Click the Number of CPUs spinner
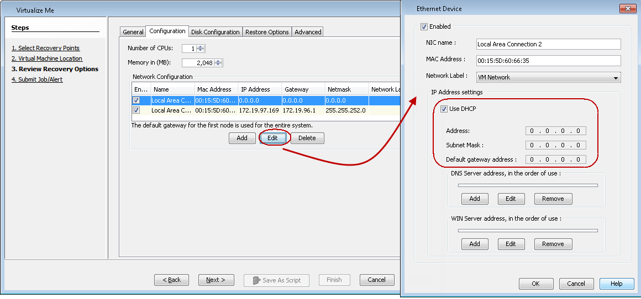Image resolution: width=641 pixels, height=299 pixels. pyautogui.click(x=200, y=49)
